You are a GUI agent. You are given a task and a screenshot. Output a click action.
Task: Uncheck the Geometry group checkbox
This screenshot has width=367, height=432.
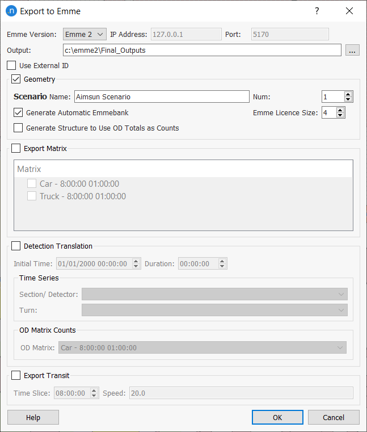pos(16,79)
